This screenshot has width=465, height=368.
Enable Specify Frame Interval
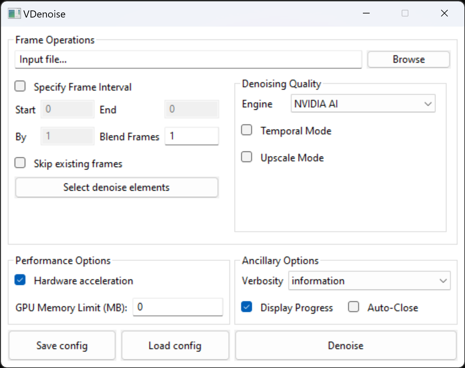[x=20, y=86]
